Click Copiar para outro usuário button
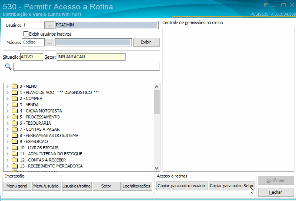The image size is (296, 201). coord(182,186)
